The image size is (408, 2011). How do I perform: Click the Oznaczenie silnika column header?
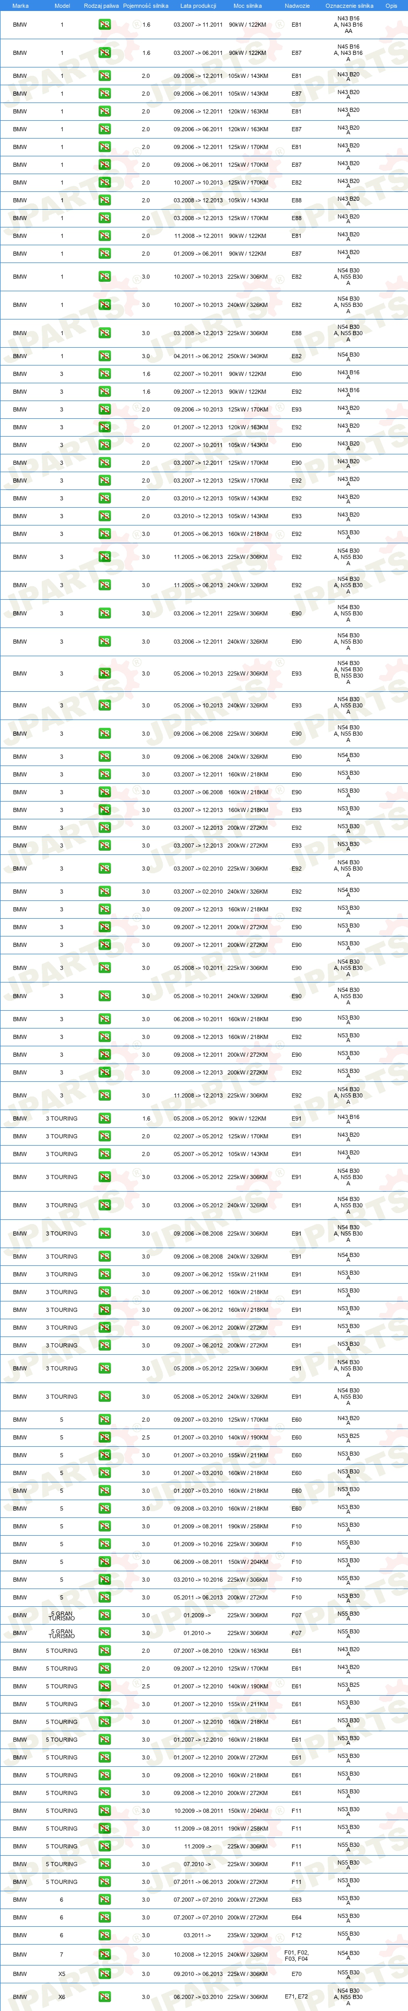tap(349, 5)
